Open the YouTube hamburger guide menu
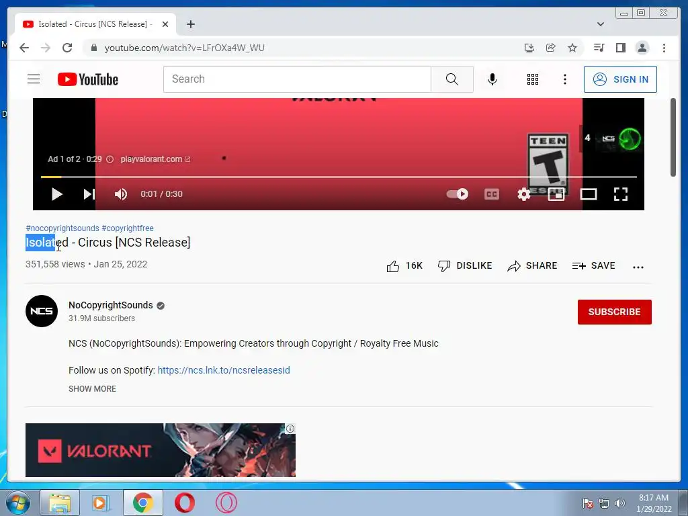The width and height of the screenshot is (688, 516). (34, 79)
